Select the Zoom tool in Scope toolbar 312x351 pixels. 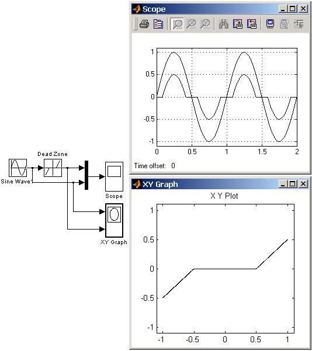(x=177, y=24)
